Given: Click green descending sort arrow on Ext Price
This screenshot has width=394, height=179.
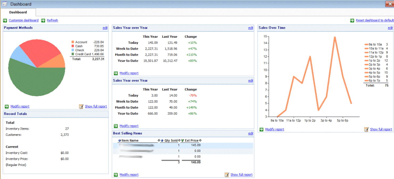Looking at the screenshot, I should click(183, 140).
